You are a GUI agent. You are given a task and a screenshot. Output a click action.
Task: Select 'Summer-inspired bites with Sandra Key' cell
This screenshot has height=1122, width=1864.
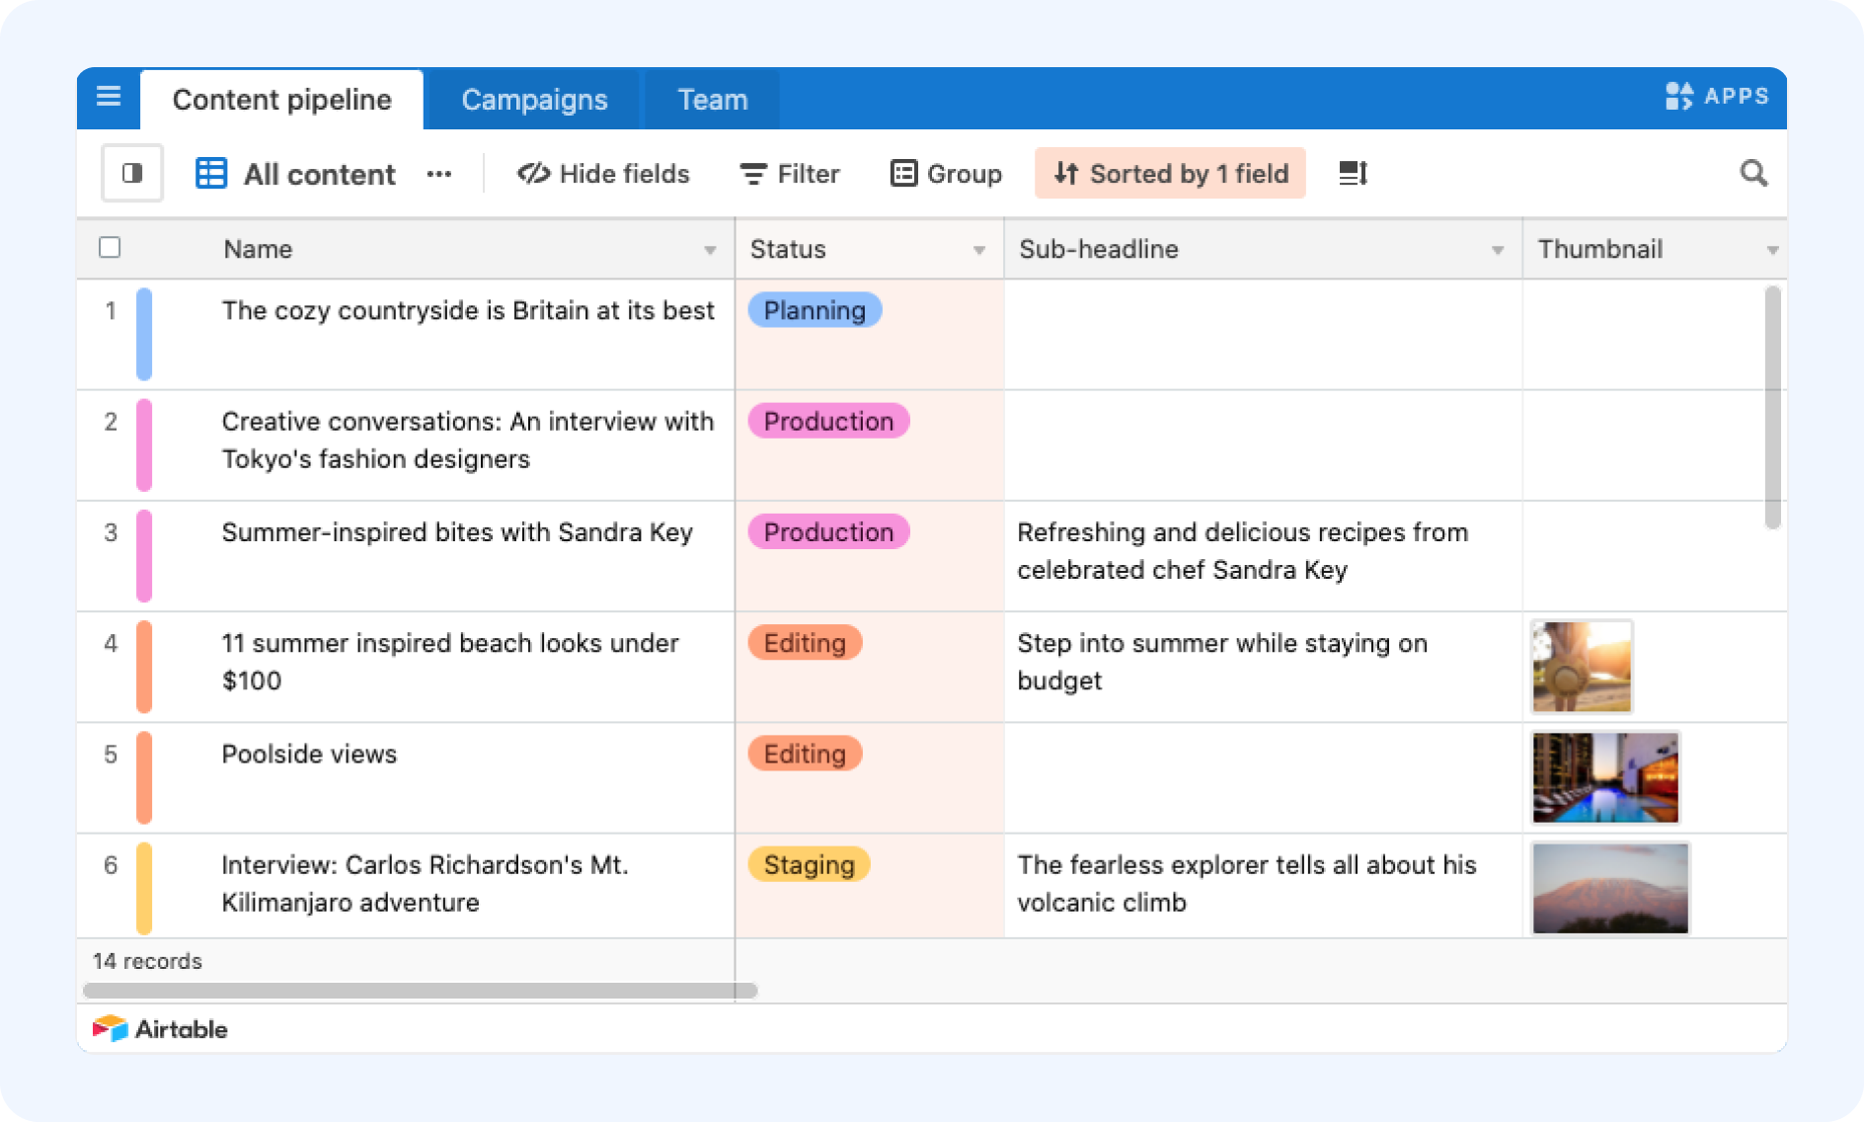(x=457, y=531)
